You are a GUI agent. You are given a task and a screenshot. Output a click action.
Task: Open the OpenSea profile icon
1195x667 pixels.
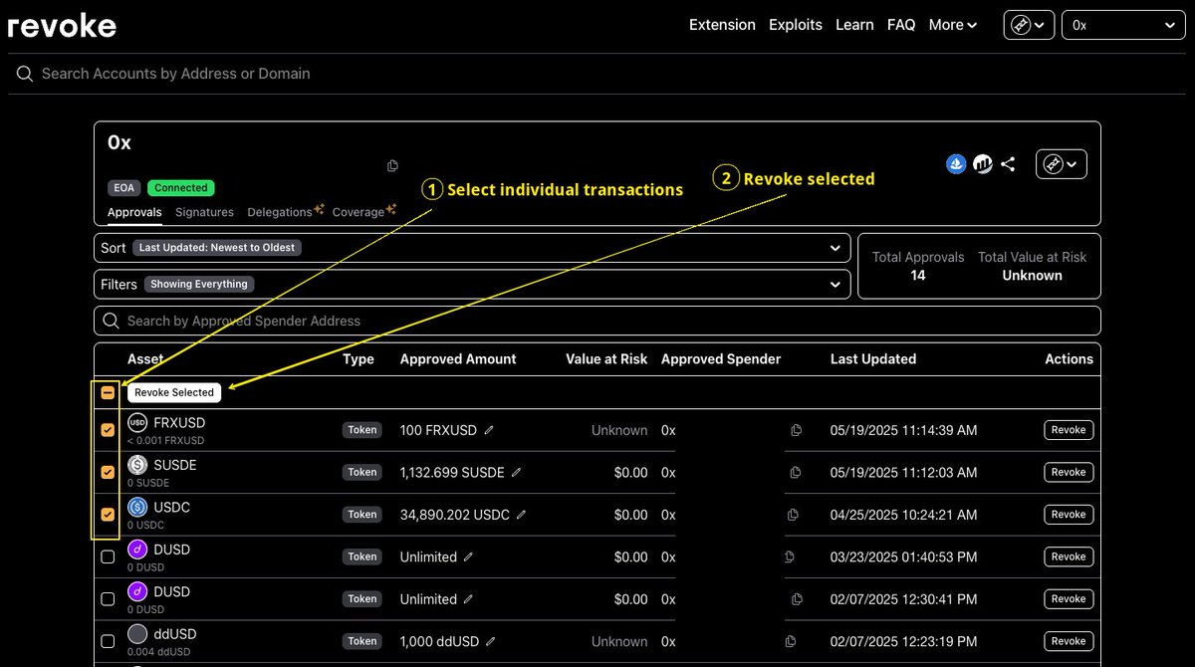coord(956,164)
